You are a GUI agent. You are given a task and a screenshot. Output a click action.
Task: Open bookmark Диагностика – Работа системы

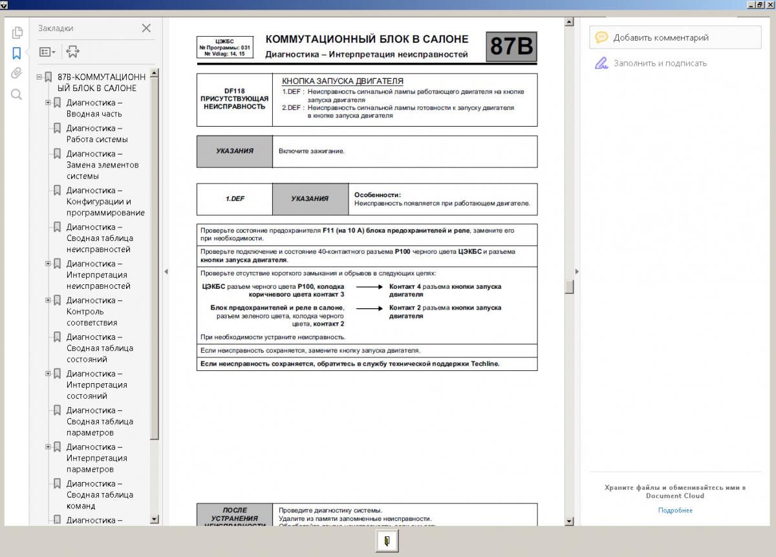click(x=97, y=134)
